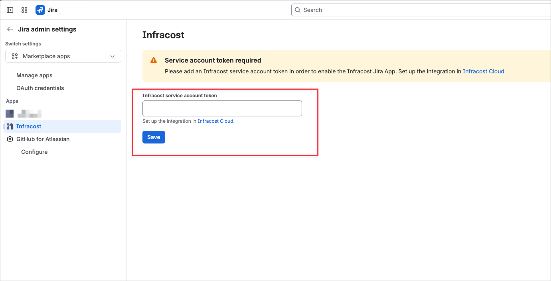Click the Jira admin settings heading
The width and height of the screenshot is (551, 281).
47,29
